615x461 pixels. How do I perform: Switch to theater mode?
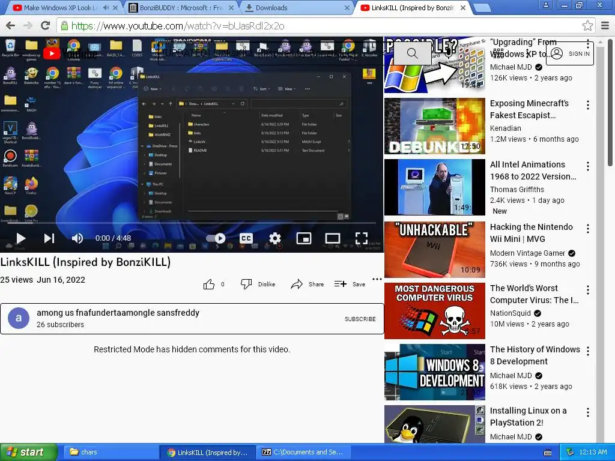[x=333, y=238]
